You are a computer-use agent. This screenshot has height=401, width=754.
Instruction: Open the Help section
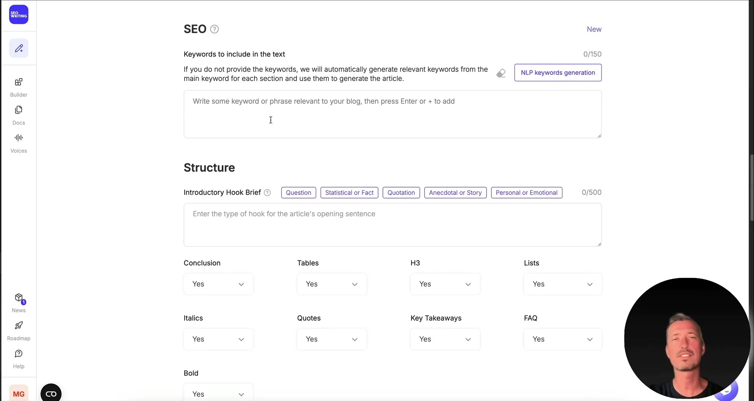[x=18, y=359]
